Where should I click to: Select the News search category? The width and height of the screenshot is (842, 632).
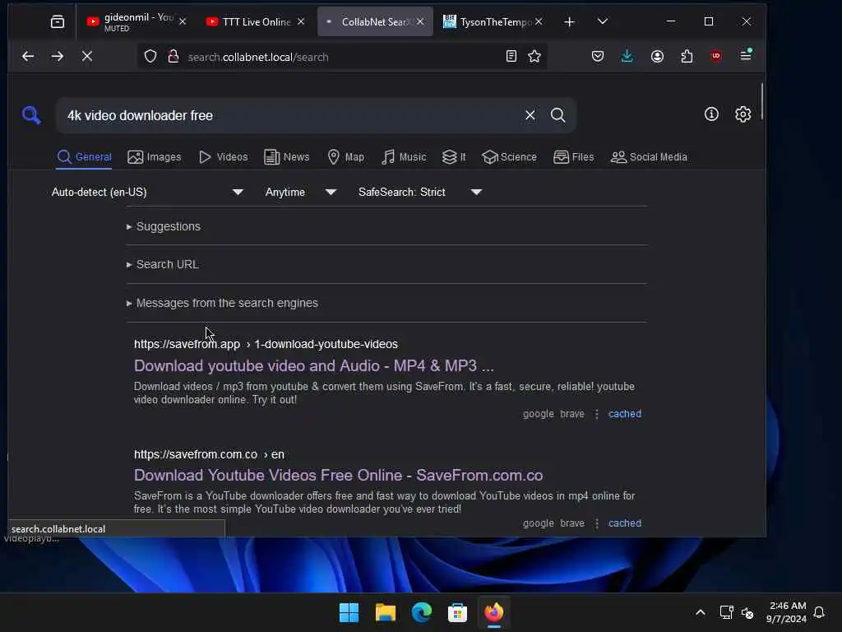point(287,157)
